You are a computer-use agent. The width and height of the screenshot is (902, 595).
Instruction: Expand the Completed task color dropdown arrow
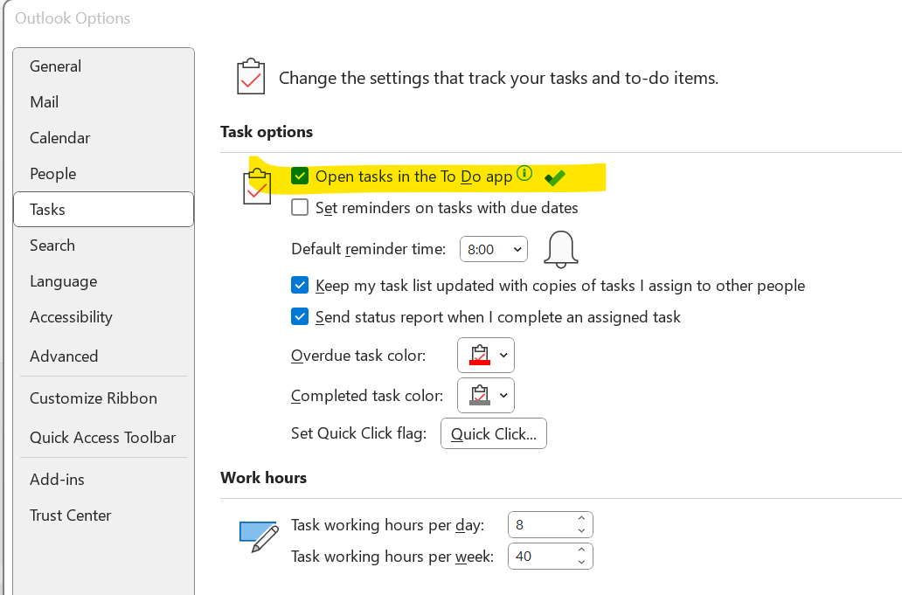[503, 396]
